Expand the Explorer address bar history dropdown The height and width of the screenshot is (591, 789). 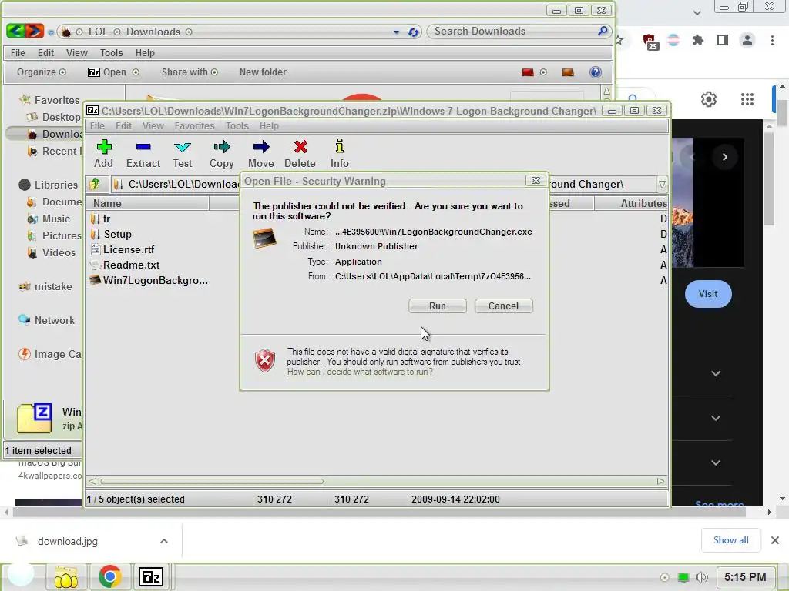point(397,32)
